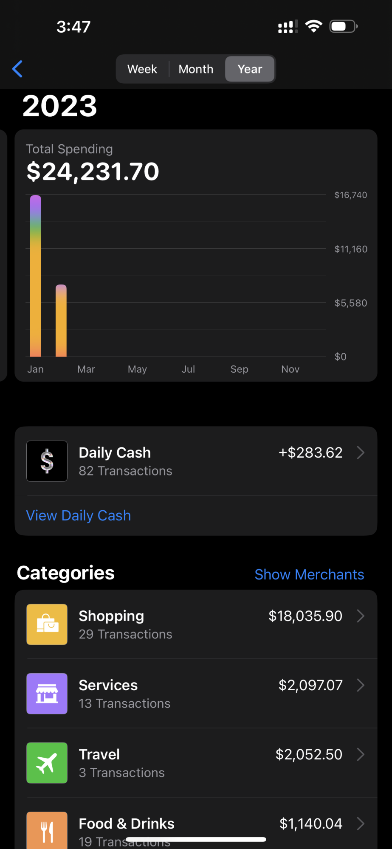Tap the green Travel airplane icon

(x=47, y=763)
